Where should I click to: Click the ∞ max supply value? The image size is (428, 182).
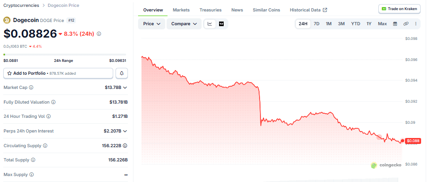coord(126,175)
